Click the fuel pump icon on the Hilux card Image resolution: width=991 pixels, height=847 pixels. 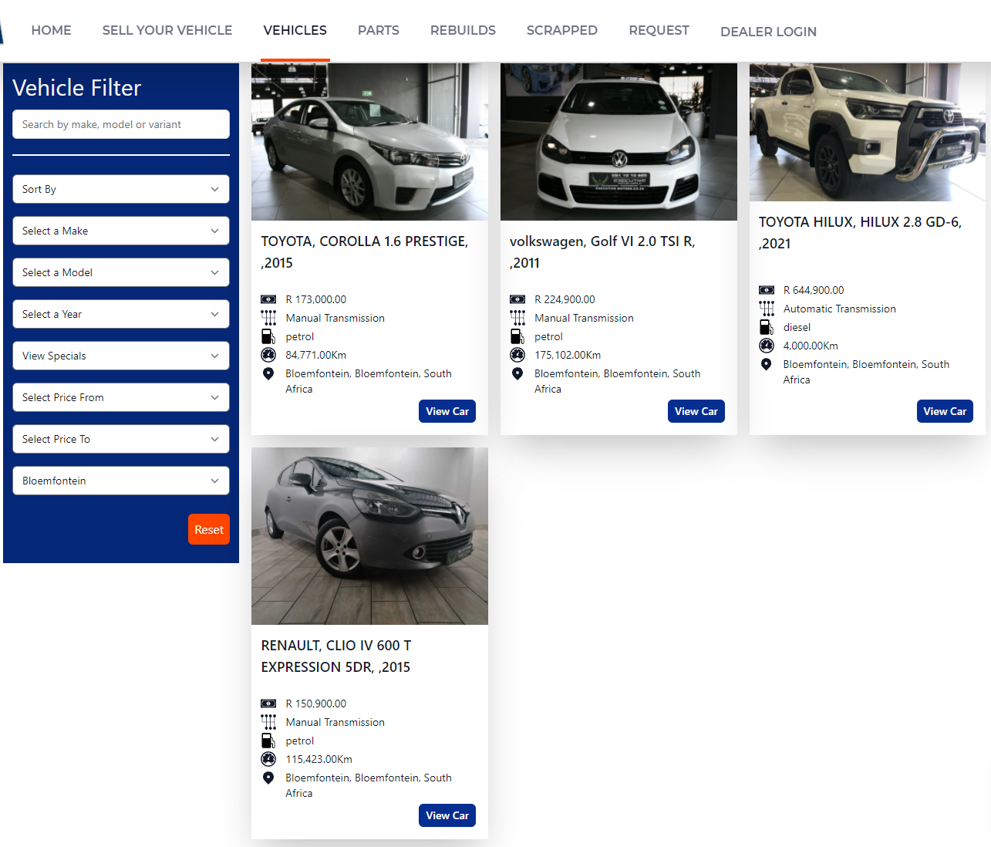[x=767, y=327]
